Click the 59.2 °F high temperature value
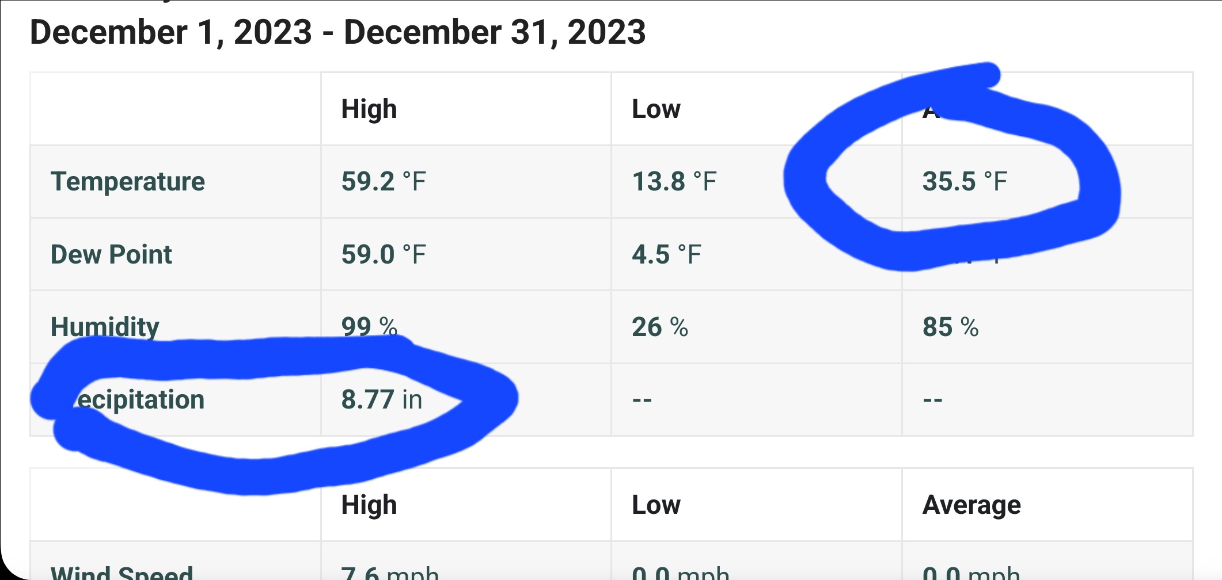 [384, 182]
